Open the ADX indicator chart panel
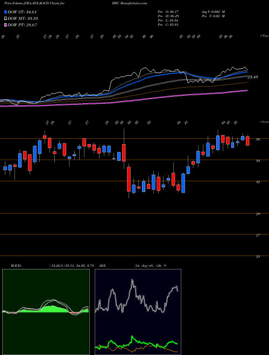The width and height of the screenshot is (269, 355). [138, 312]
